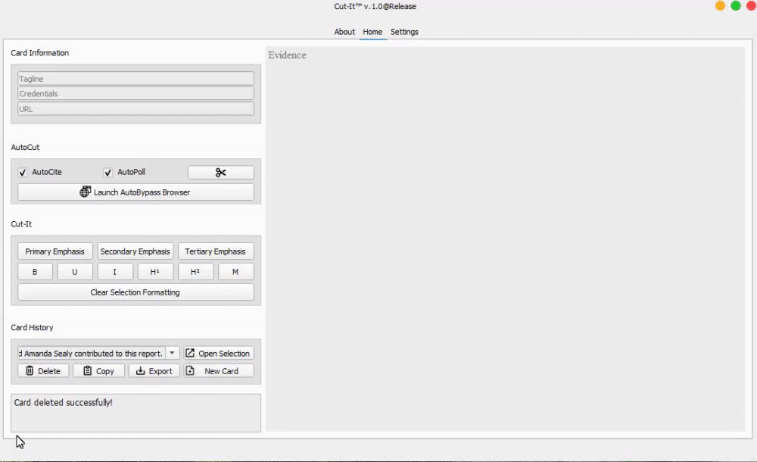Screen dimensions: 757x462
Task: Create a New Card
Action: point(219,371)
